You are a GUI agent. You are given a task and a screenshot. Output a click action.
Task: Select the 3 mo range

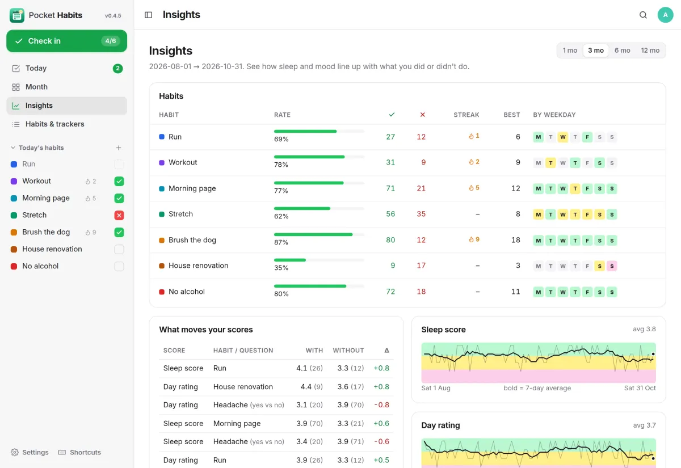[x=596, y=50]
